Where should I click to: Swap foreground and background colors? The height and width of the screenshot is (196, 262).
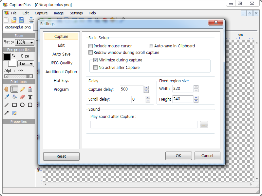[13, 56]
